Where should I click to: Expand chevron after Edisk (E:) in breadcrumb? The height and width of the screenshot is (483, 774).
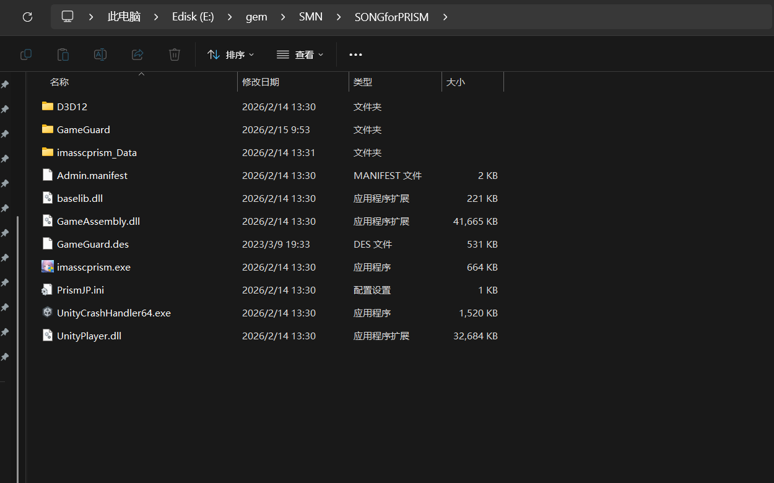230,17
